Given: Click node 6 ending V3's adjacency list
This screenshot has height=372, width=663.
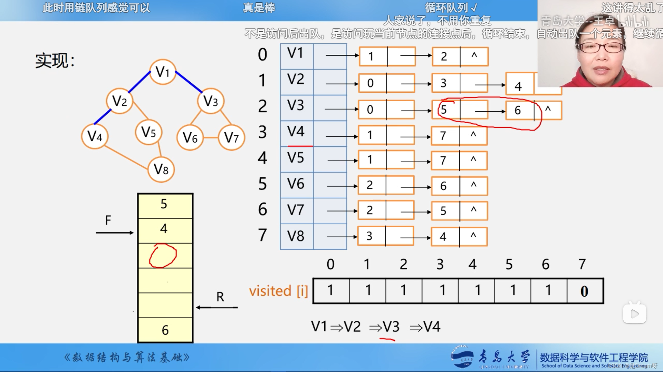Looking at the screenshot, I should pyautogui.click(x=534, y=110).
